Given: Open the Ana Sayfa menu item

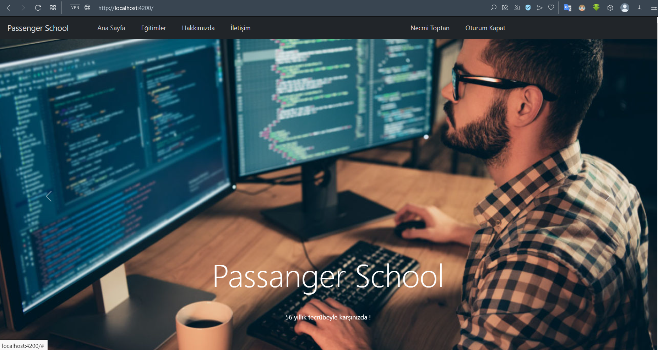Looking at the screenshot, I should pyautogui.click(x=111, y=28).
